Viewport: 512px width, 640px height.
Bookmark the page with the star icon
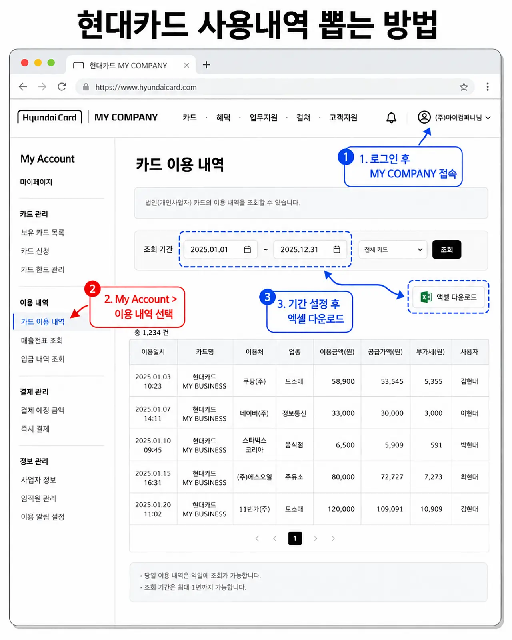(464, 87)
